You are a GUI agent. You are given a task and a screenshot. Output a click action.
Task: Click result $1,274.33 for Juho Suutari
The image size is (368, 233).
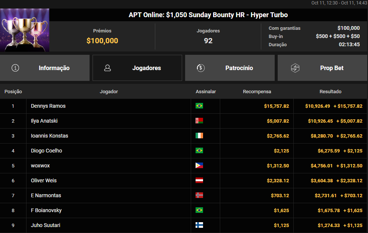(329, 226)
